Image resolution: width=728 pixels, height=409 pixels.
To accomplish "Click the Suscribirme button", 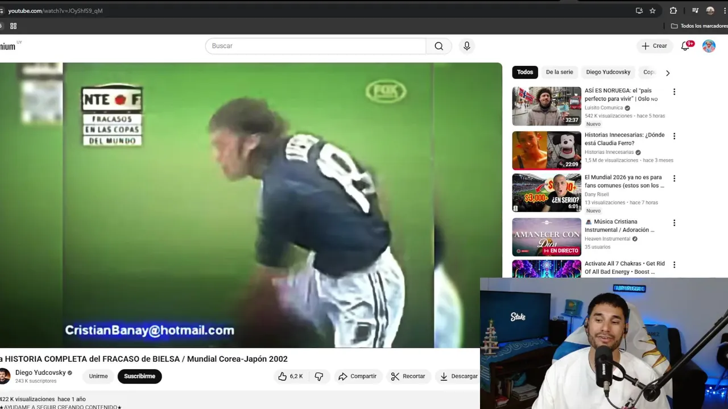I will click(139, 376).
